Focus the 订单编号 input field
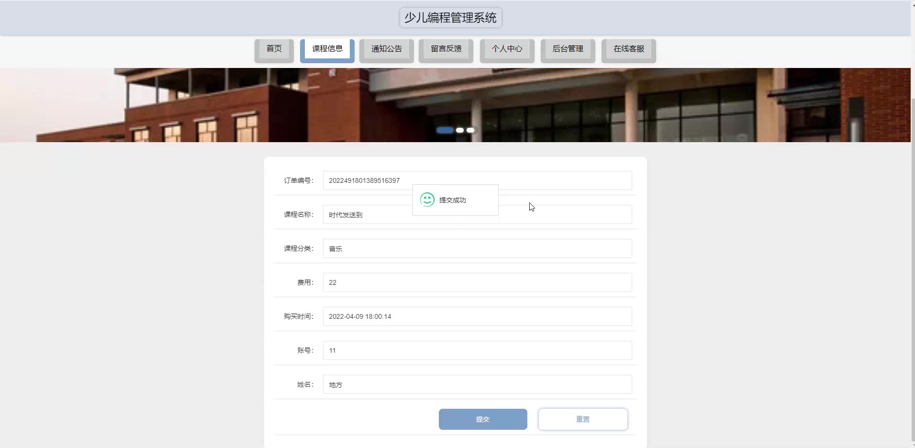 click(x=477, y=180)
